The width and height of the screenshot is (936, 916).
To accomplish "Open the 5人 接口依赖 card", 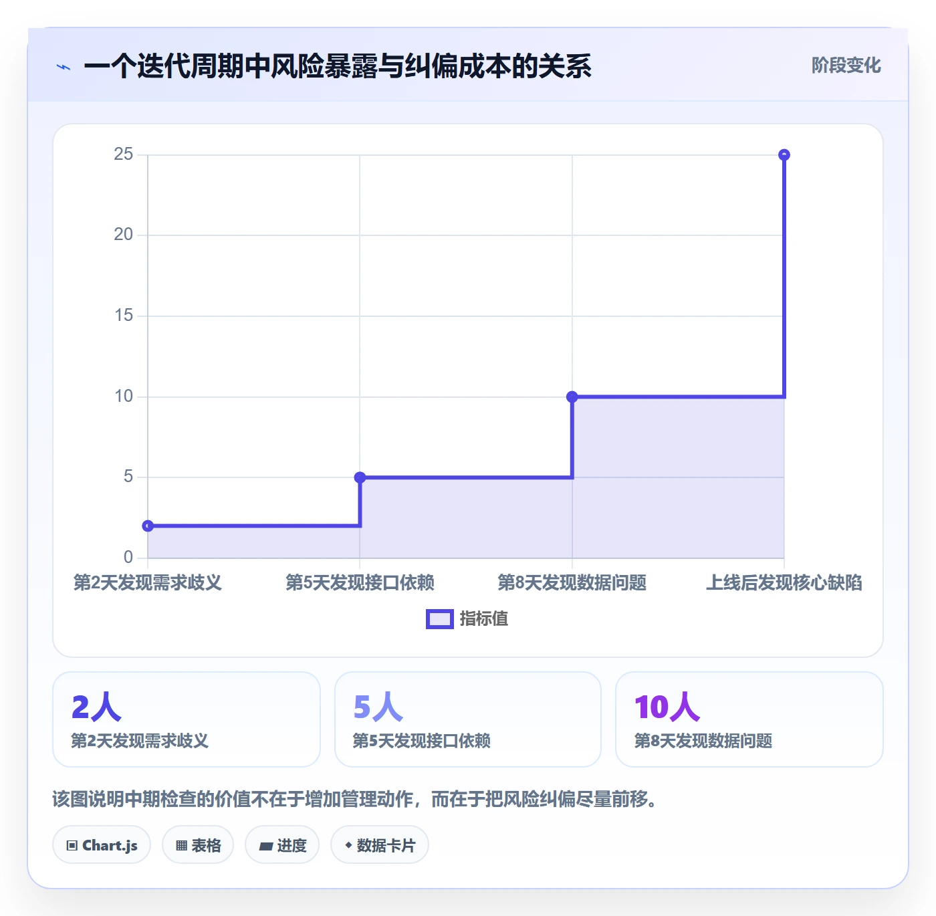I will (x=468, y=719).
